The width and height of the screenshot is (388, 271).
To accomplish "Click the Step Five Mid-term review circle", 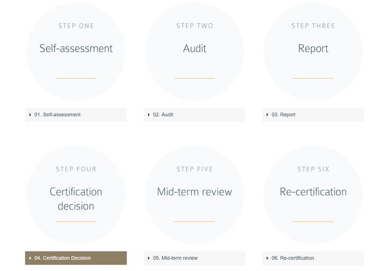I will tap(195, 195).
